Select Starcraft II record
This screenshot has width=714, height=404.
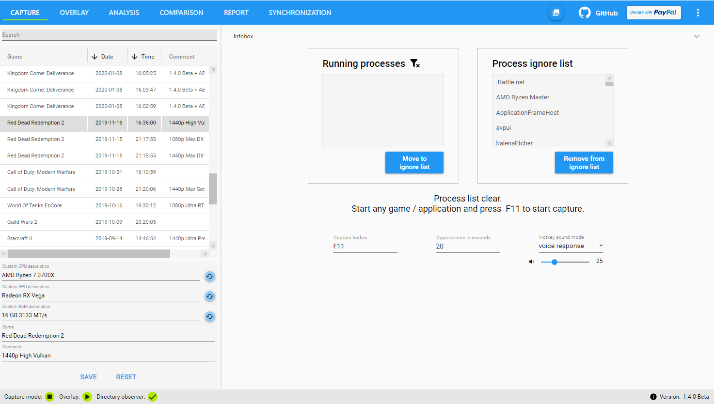click(x=104, y=239)
